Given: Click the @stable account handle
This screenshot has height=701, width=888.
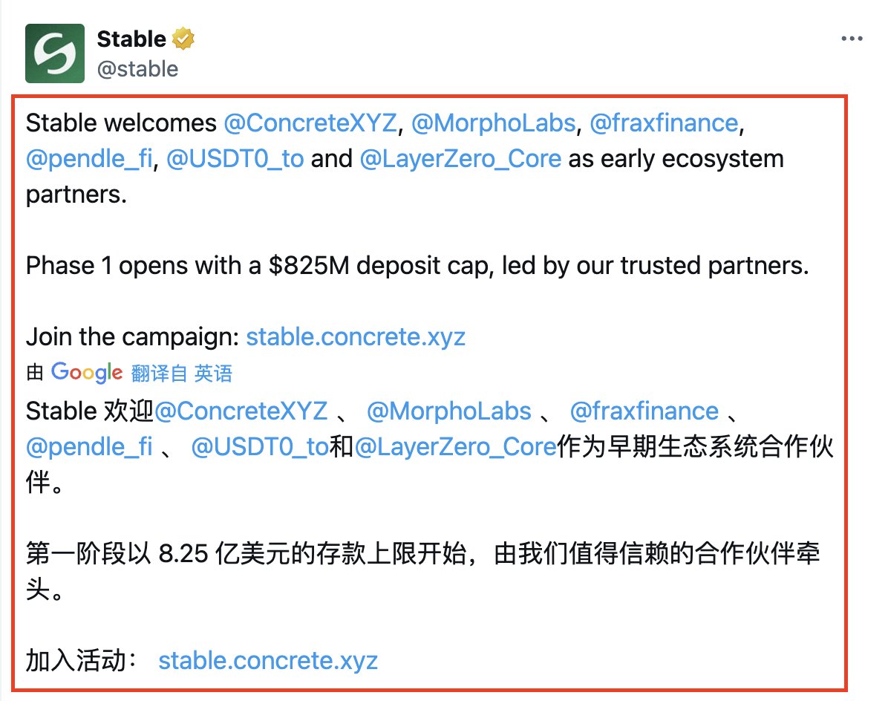Looking at the screenshot, I should (x=137, y=69).
